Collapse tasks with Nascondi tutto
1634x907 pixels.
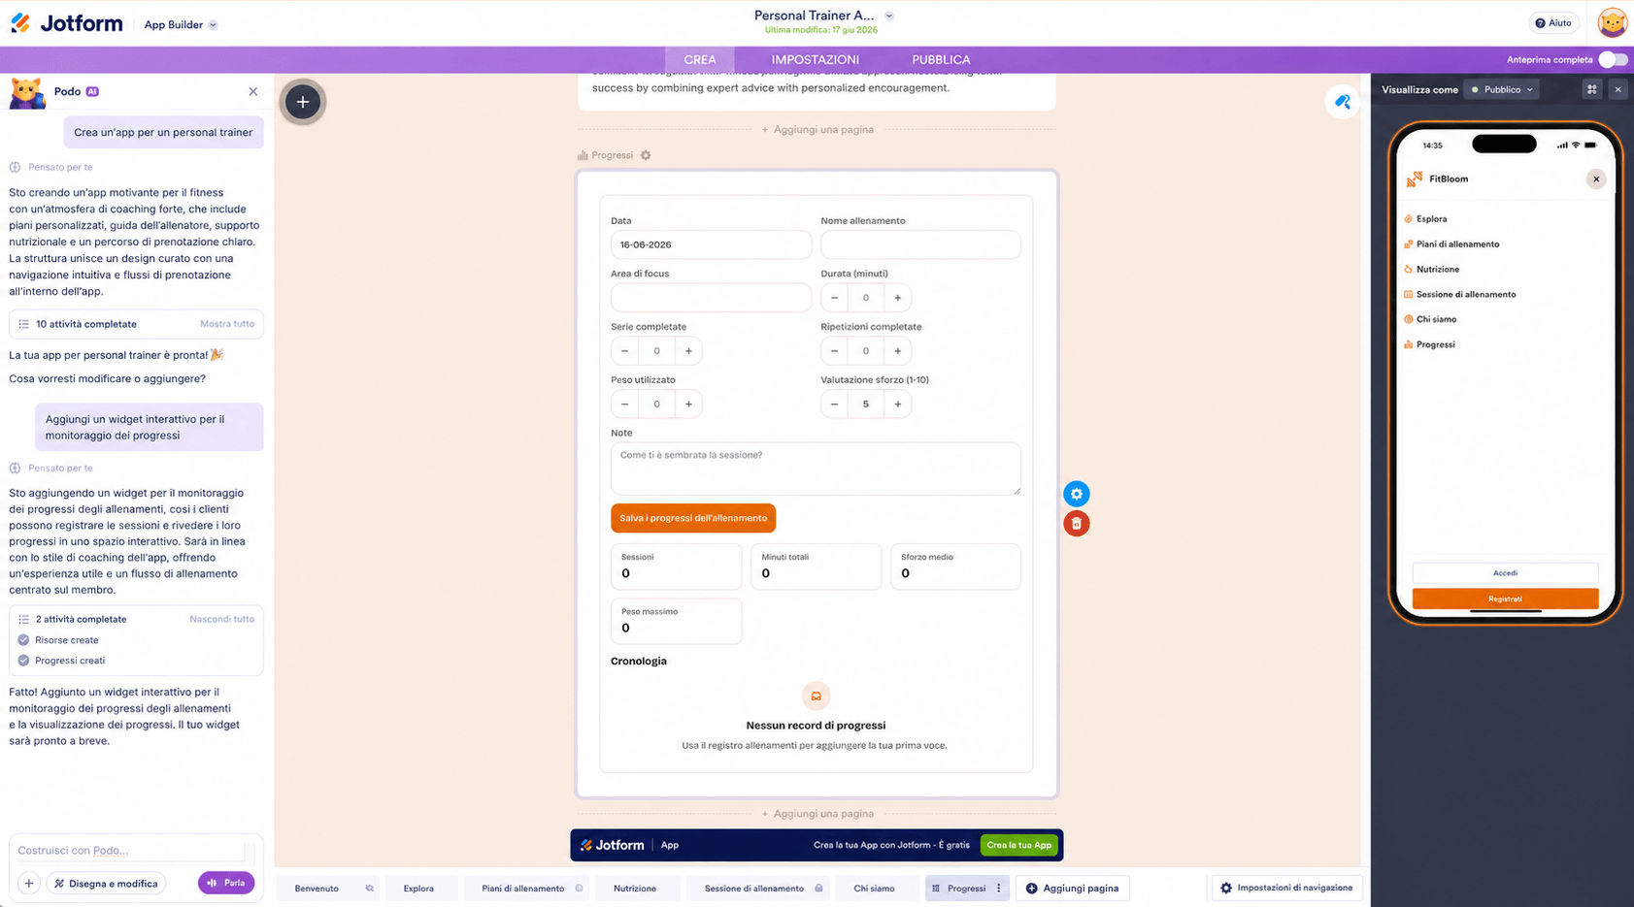click(x=222, y=619)
